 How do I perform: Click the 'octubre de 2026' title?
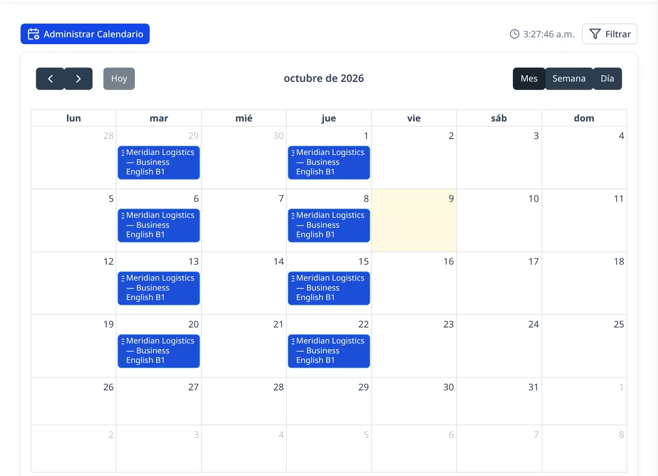click(324, 78)
